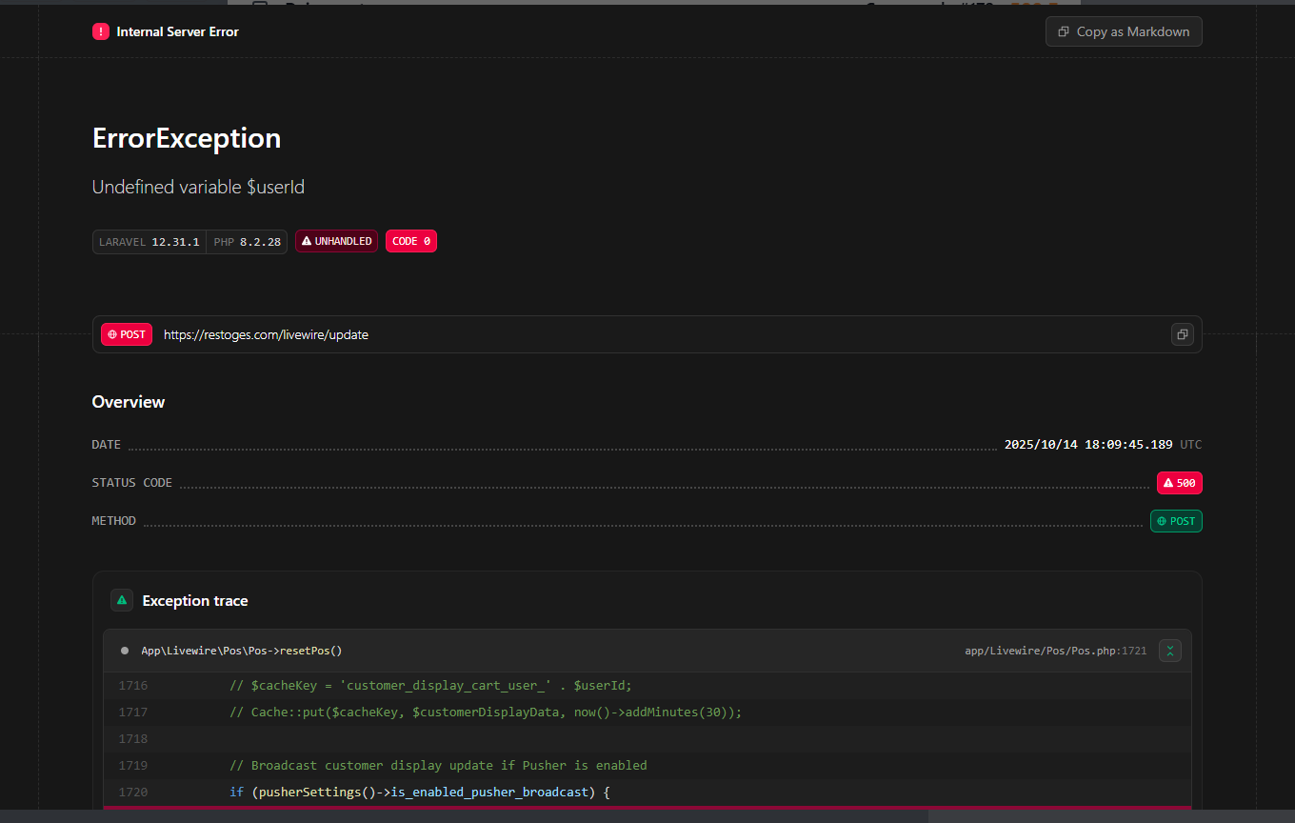Click the DATE label in Overview

(x=107, y=445)
